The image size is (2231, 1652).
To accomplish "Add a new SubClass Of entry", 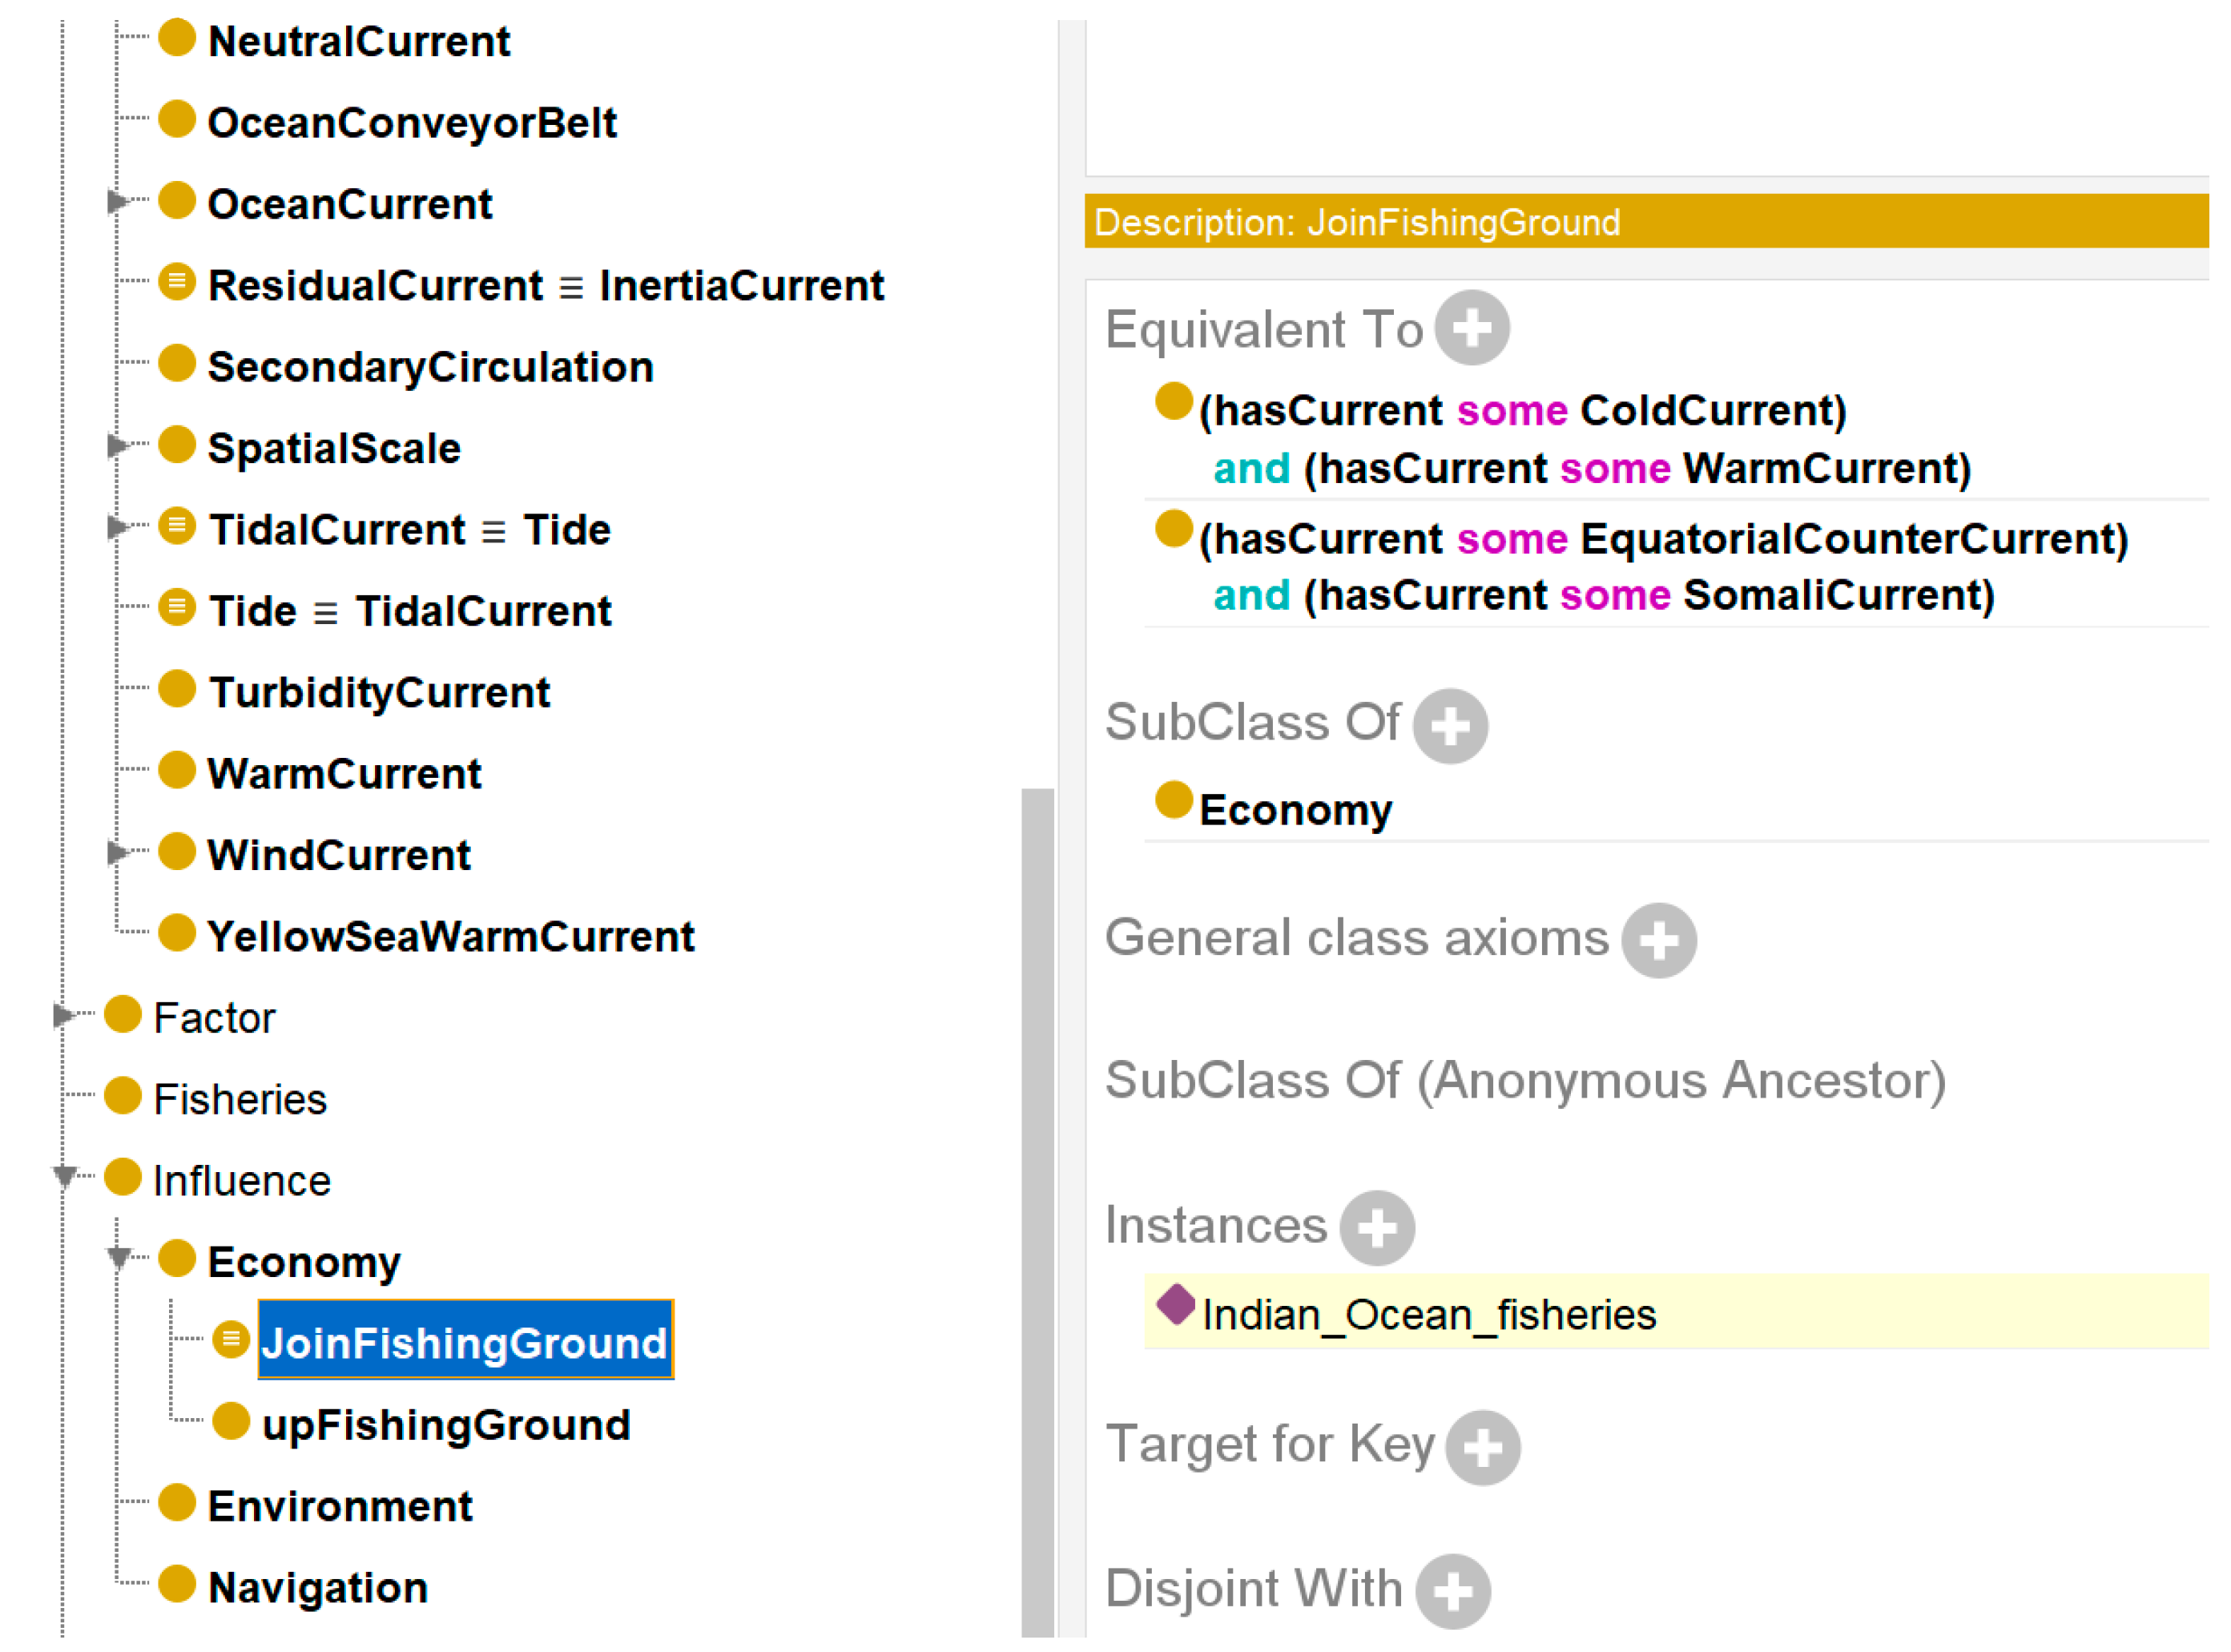I will coord(1449,726).
